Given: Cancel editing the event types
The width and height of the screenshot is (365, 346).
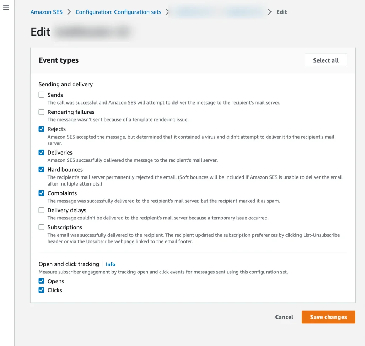Looking at the screenshot, I should click(x=284, y=317).
